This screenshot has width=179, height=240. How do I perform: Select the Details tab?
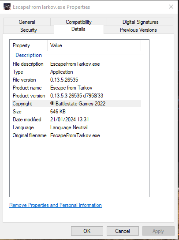click(78, 29)
